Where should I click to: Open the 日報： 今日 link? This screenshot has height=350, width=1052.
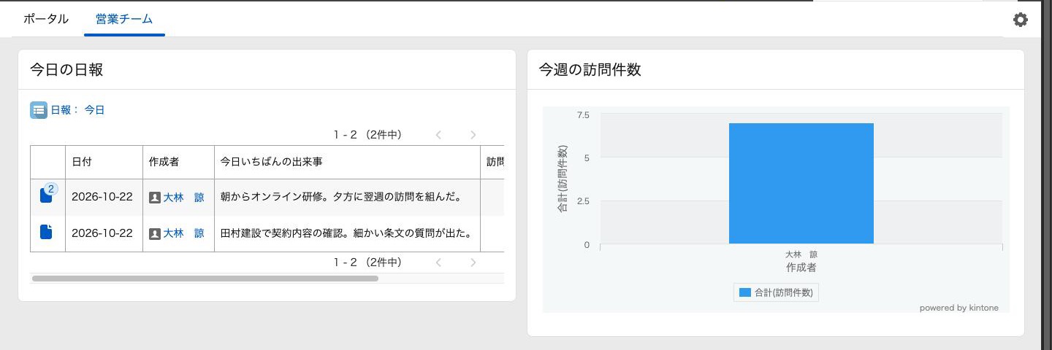tap(77, 110)
